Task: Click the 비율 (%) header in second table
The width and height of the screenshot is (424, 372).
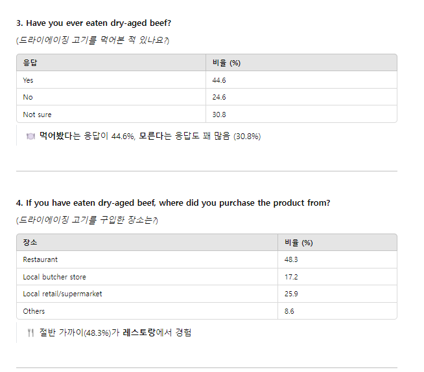Action: click(298, 243)
